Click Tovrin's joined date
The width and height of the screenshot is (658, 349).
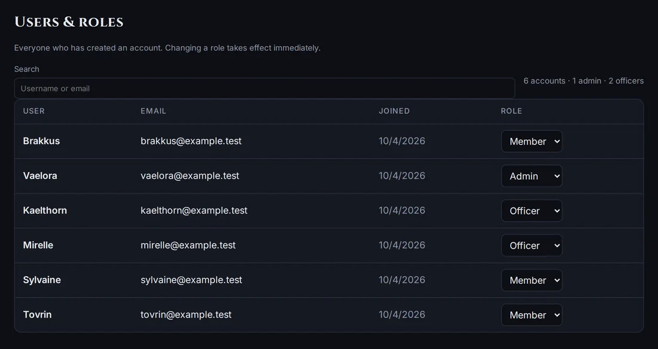402,314
